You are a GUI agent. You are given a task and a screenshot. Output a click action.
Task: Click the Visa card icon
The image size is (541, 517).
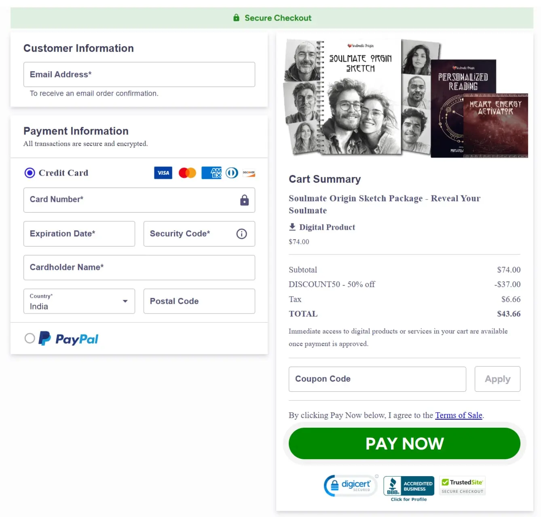(x=163, y=173)
